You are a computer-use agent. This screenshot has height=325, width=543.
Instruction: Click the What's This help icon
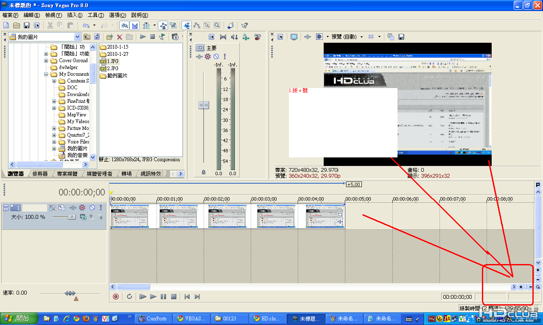click(x=245, y=25)
